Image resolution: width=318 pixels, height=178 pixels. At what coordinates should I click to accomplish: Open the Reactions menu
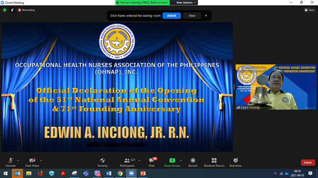click(x=235, y=163)
